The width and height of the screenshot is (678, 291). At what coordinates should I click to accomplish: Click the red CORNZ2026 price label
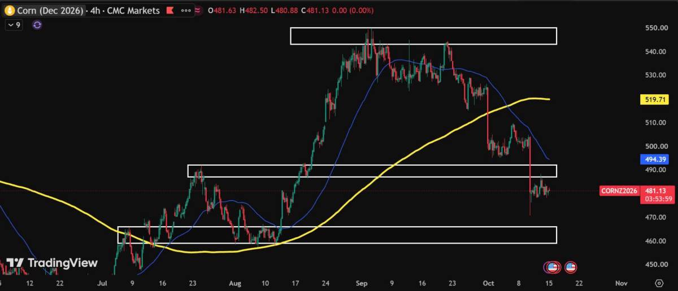click(x=620, y=191)
